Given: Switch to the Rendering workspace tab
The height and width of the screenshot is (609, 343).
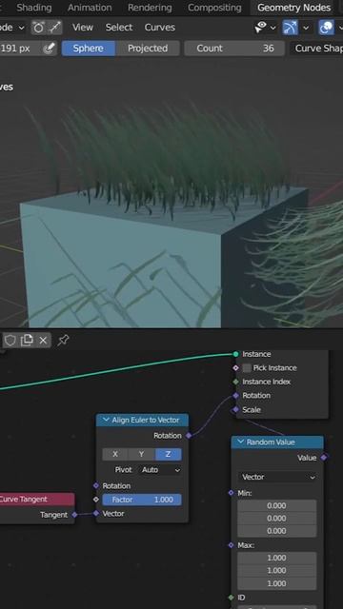Looking at the screenshot, I should click(x=150, y=8).
